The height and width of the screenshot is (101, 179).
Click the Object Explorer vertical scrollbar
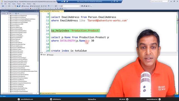[38, 45]
